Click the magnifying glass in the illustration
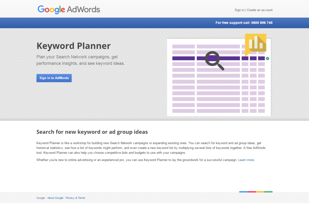This screenshot has height=208, width=309. click(215, 60)
